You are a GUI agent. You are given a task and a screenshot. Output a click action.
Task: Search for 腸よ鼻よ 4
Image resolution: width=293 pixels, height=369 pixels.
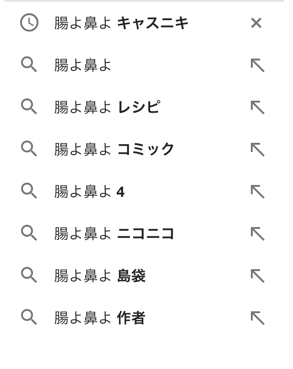pyautogui.click(x=89, y=191)
